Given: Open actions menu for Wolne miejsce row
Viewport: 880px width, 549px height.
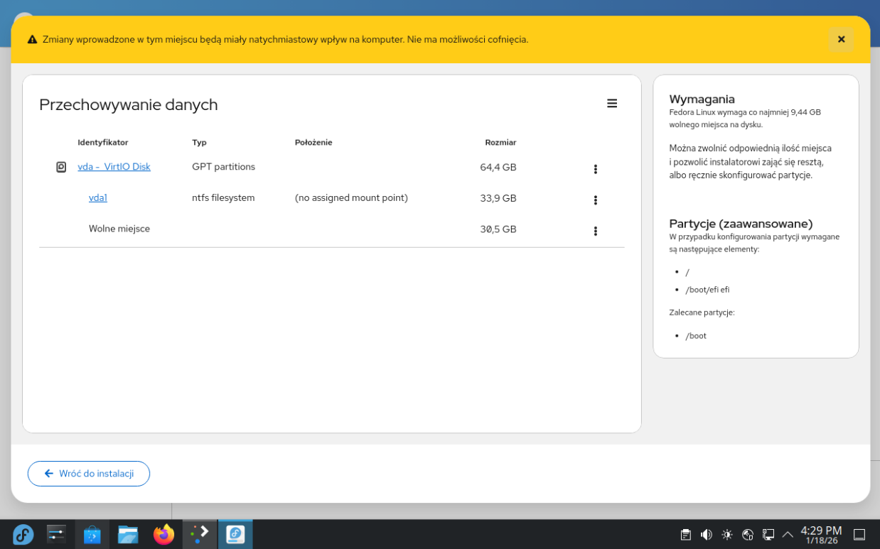Looking at the screenshot, I should pyautogui.click(x=595, y=231).
